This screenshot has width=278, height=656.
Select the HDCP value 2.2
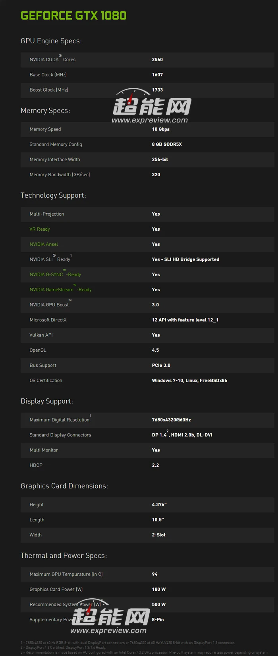coord(155,465)
